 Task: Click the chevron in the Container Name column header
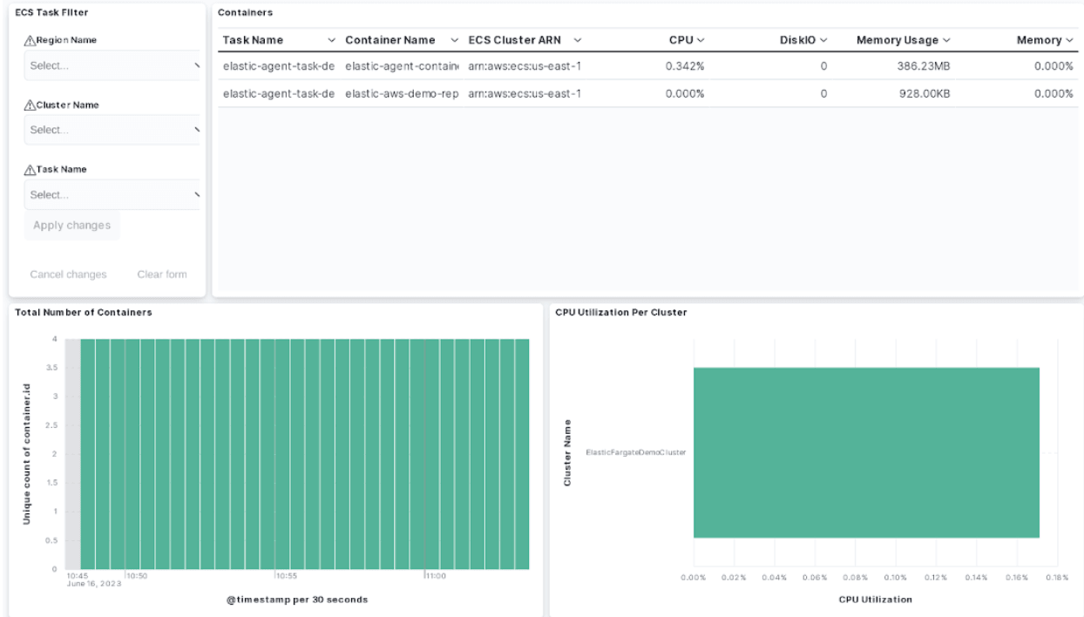point(455,40)
